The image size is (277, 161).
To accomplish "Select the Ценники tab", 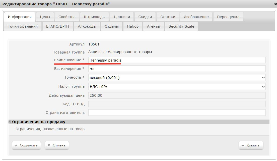I will click(x=122, y=17).
